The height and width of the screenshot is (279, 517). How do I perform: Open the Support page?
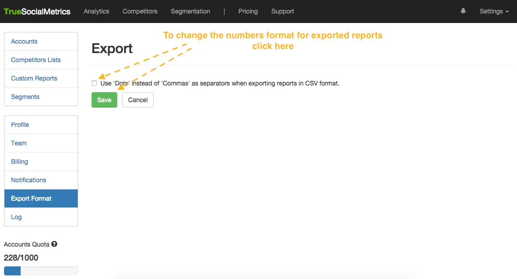coord(283,11)
